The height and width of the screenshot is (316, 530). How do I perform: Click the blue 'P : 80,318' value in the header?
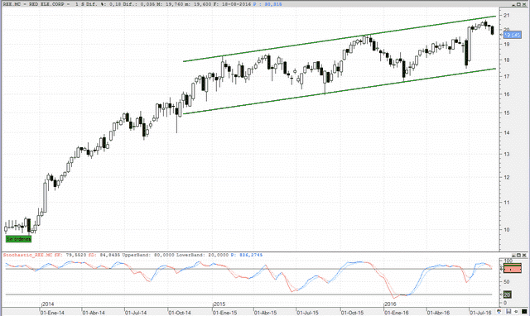click(267, 4)
